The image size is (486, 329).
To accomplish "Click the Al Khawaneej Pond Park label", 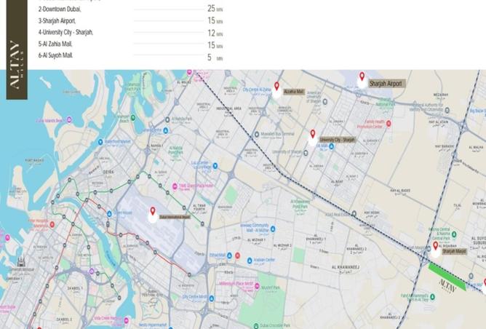I will pyautogui.click(x=300, y=204).
